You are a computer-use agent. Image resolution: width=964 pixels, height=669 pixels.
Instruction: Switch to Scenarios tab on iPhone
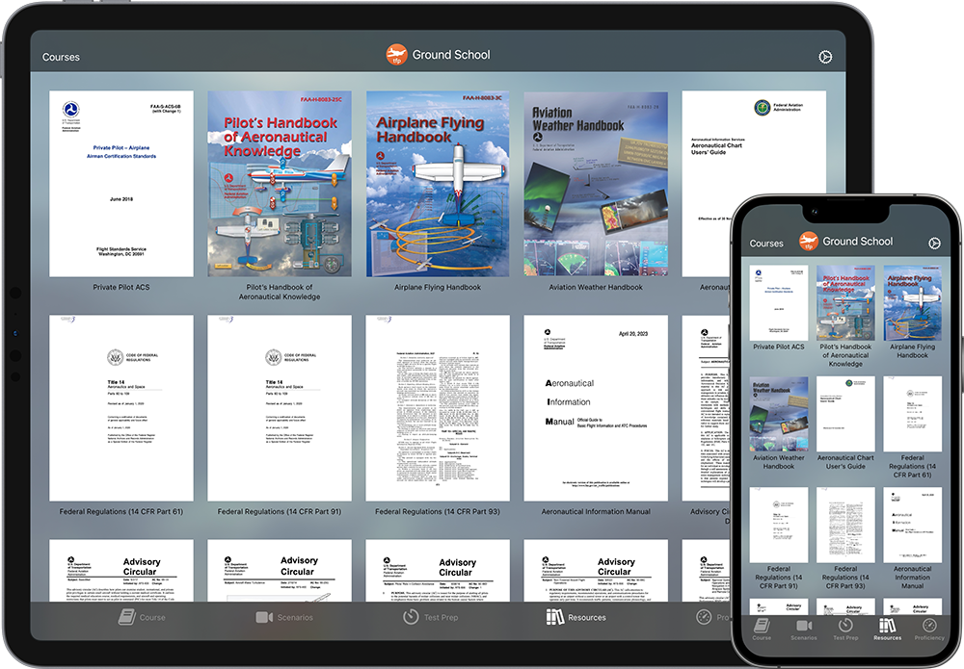804,630
